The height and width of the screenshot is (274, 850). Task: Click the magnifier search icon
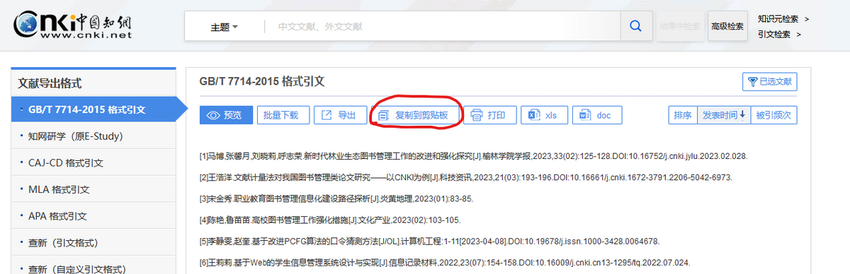coord(635,27)
